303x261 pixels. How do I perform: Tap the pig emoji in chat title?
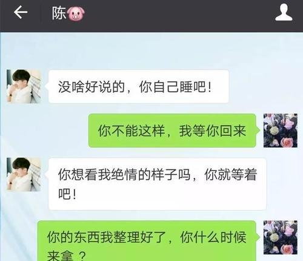[76, 13]
